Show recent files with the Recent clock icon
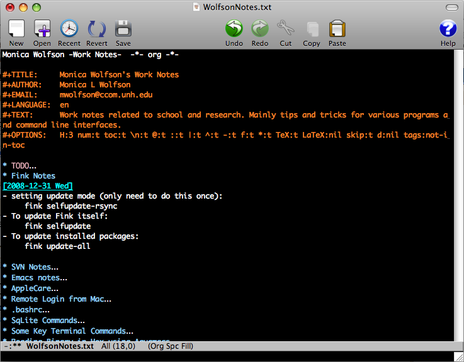Image resolution: width=464 pixels, height=362 pixels. [69, 29]
